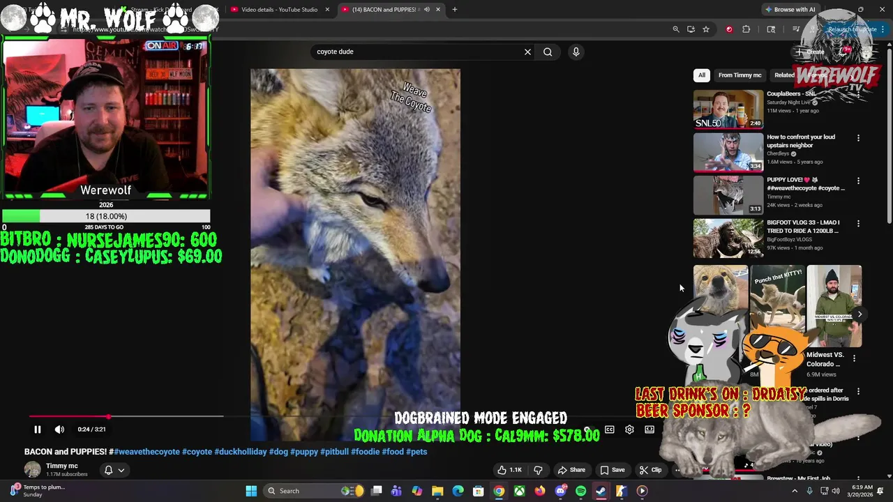The height and width of the screenshot is (502, 893).
Task: Open the 'Temps to plum...' weather widget
Action: (x=39, y=491)
